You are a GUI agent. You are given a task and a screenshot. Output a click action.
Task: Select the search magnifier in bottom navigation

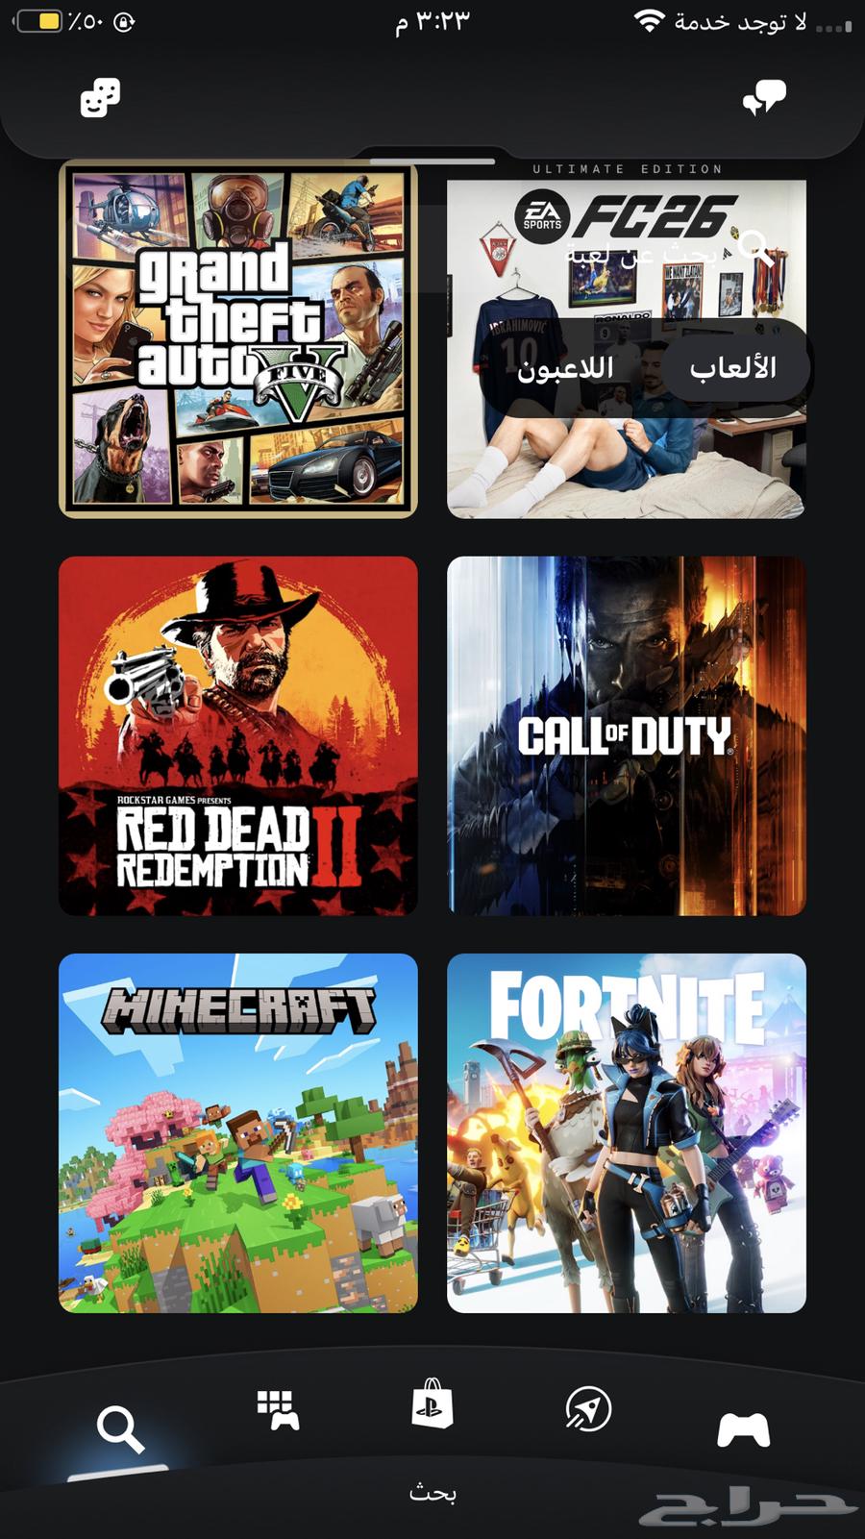[x=120, y=1429]
